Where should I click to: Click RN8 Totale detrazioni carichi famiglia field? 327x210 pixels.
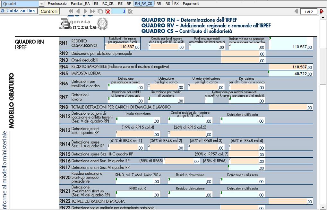[x=290, y=107]
